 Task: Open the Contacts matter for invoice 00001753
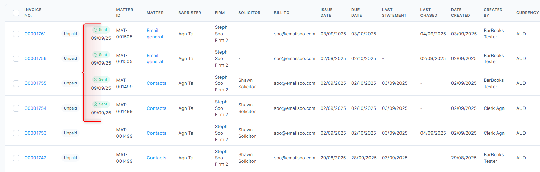(x=156, y=133)
